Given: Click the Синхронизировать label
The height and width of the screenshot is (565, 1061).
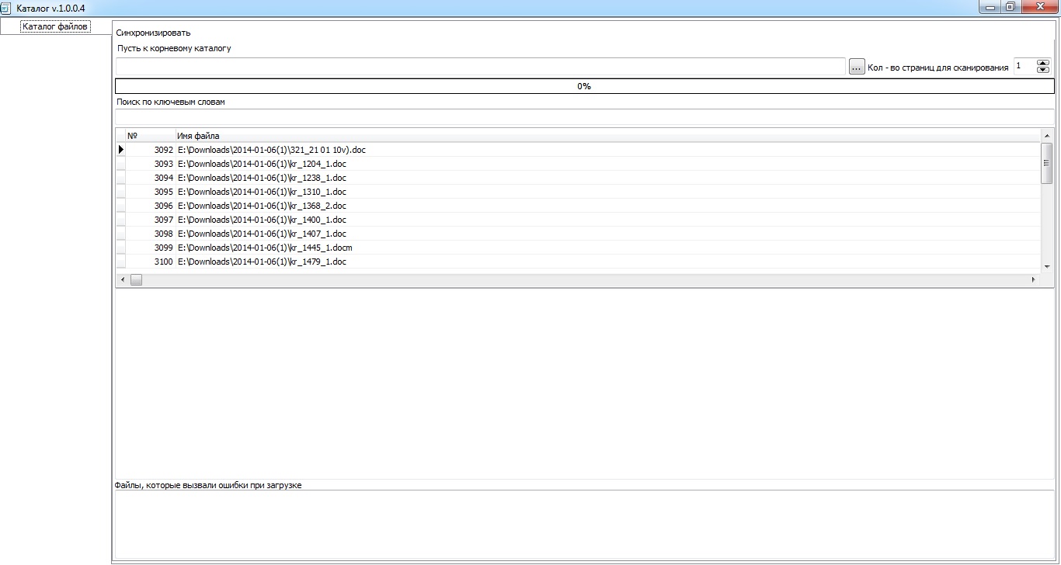Looking at the screenshot, I should tap(153, 33).
